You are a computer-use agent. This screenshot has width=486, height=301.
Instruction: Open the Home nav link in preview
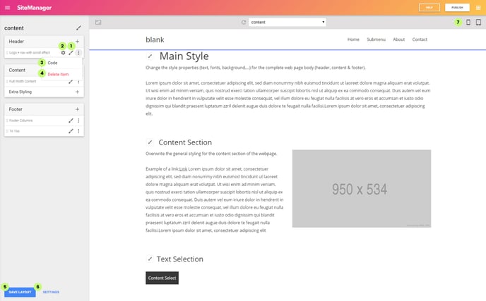pyautogui.click(x=353, y=39)
